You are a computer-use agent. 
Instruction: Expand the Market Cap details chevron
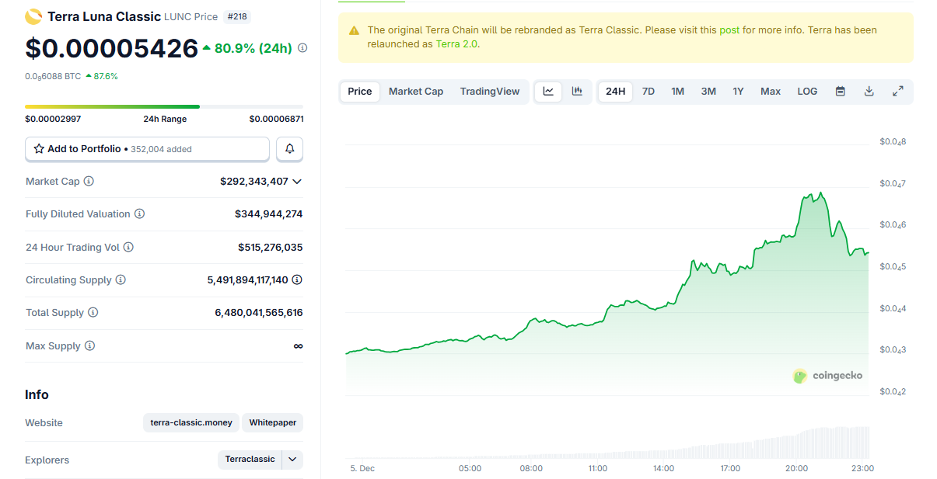(296, 182)
